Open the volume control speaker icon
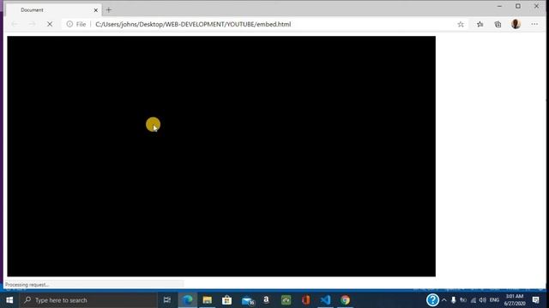 [483, 300]
